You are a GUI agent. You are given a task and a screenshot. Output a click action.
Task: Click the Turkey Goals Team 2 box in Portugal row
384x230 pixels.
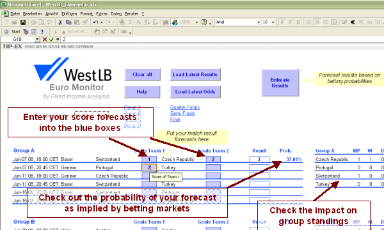213,167
